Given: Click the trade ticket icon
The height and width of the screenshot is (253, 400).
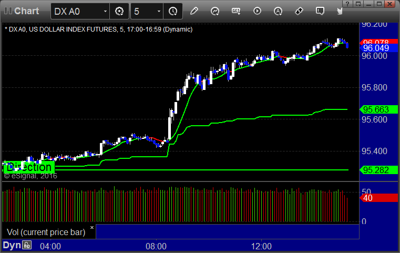Looking at the screenshot, I should pyautogui.click(x=299, y=11).
